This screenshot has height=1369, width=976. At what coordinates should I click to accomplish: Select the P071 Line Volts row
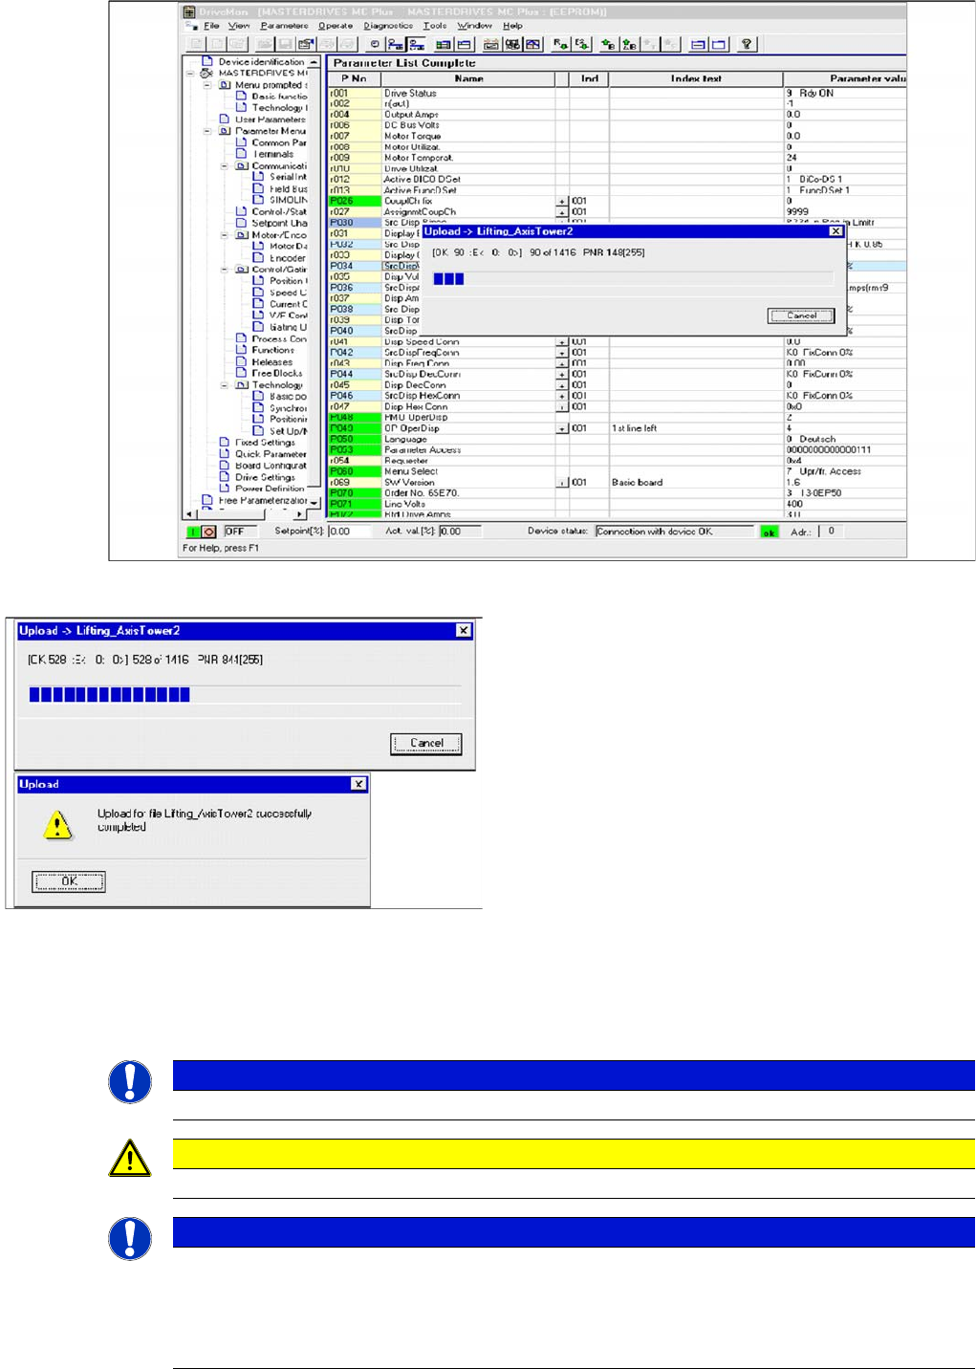617,504
